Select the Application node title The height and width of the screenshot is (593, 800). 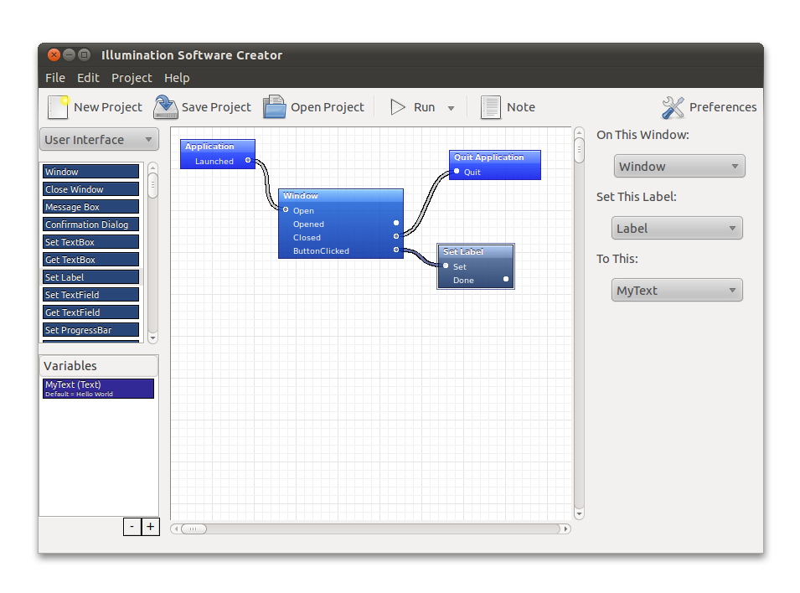coord(209,147)
